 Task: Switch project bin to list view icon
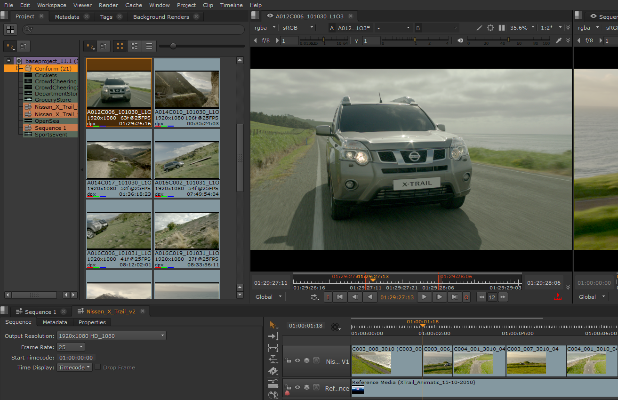149,46
